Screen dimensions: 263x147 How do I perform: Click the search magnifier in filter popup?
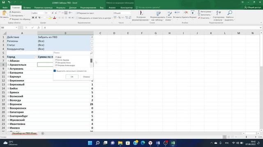91,53
